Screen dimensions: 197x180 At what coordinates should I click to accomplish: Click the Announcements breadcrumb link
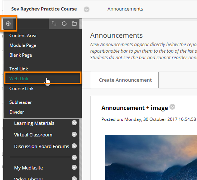click(x=125, y=9)
